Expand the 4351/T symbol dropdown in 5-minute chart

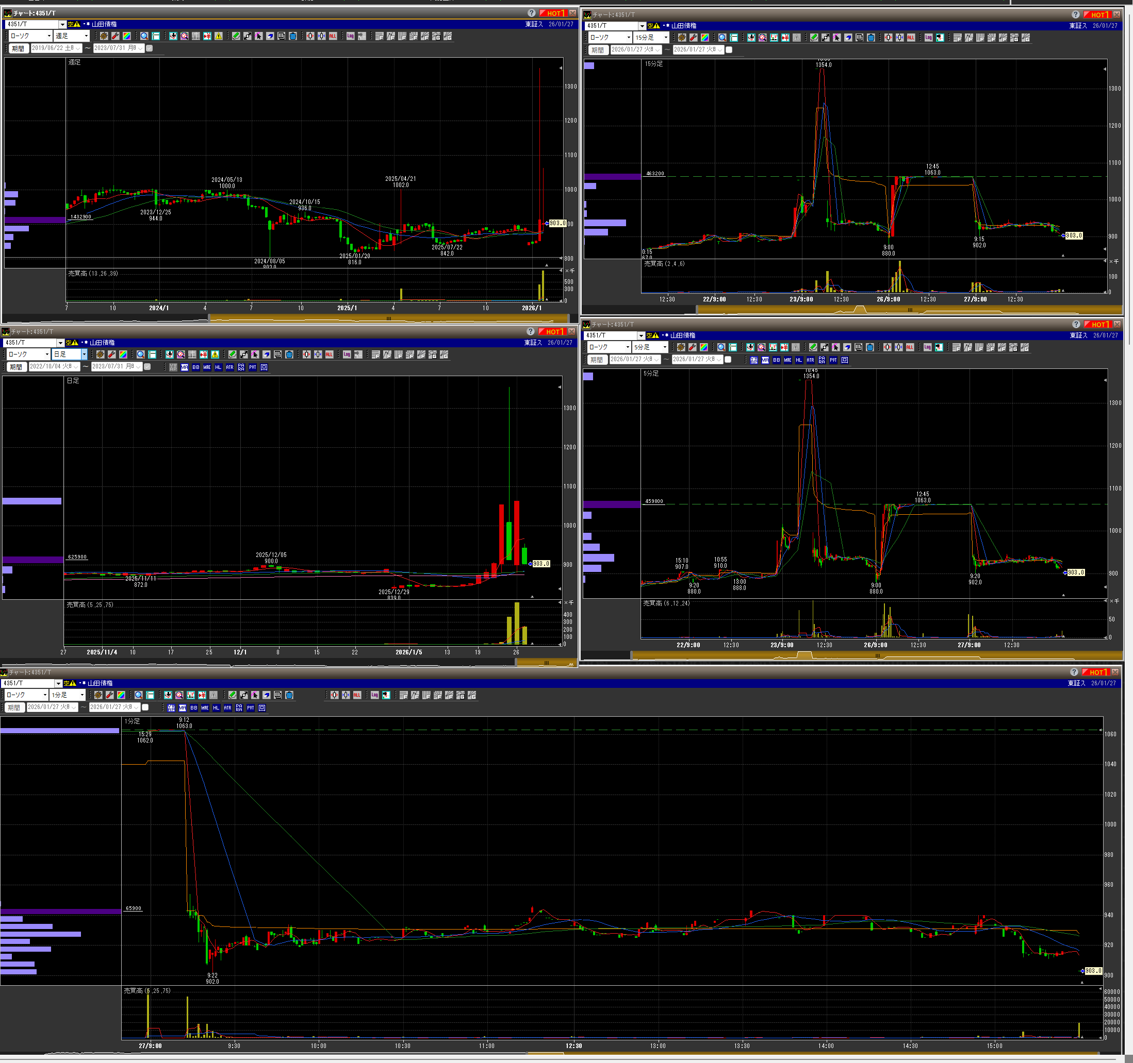click(641, 335)
